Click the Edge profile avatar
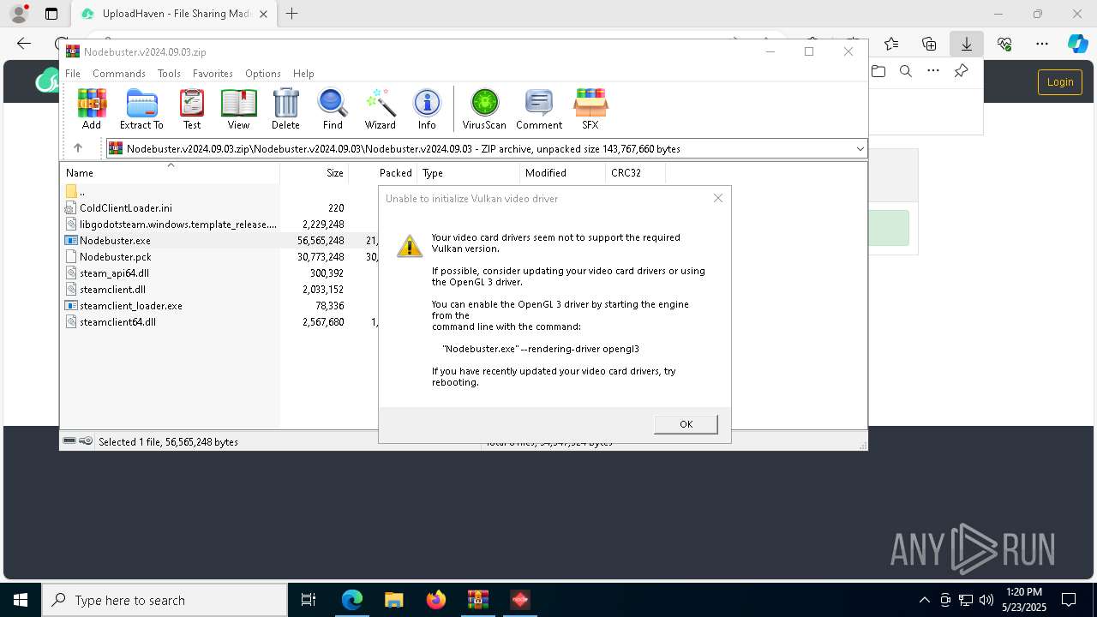1097x617 pixels. pyautogui.click(x=18, y=14)
